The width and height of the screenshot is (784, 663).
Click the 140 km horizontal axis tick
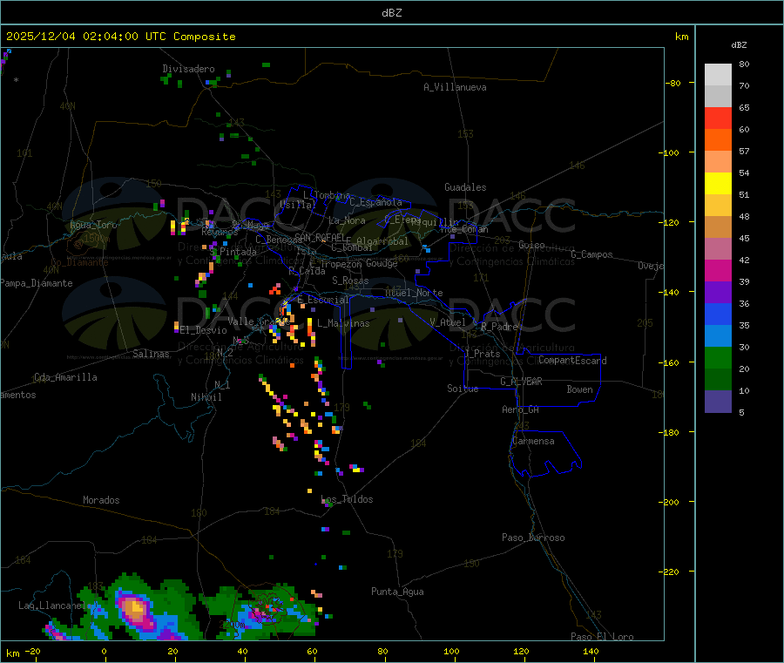coord(591,651)
